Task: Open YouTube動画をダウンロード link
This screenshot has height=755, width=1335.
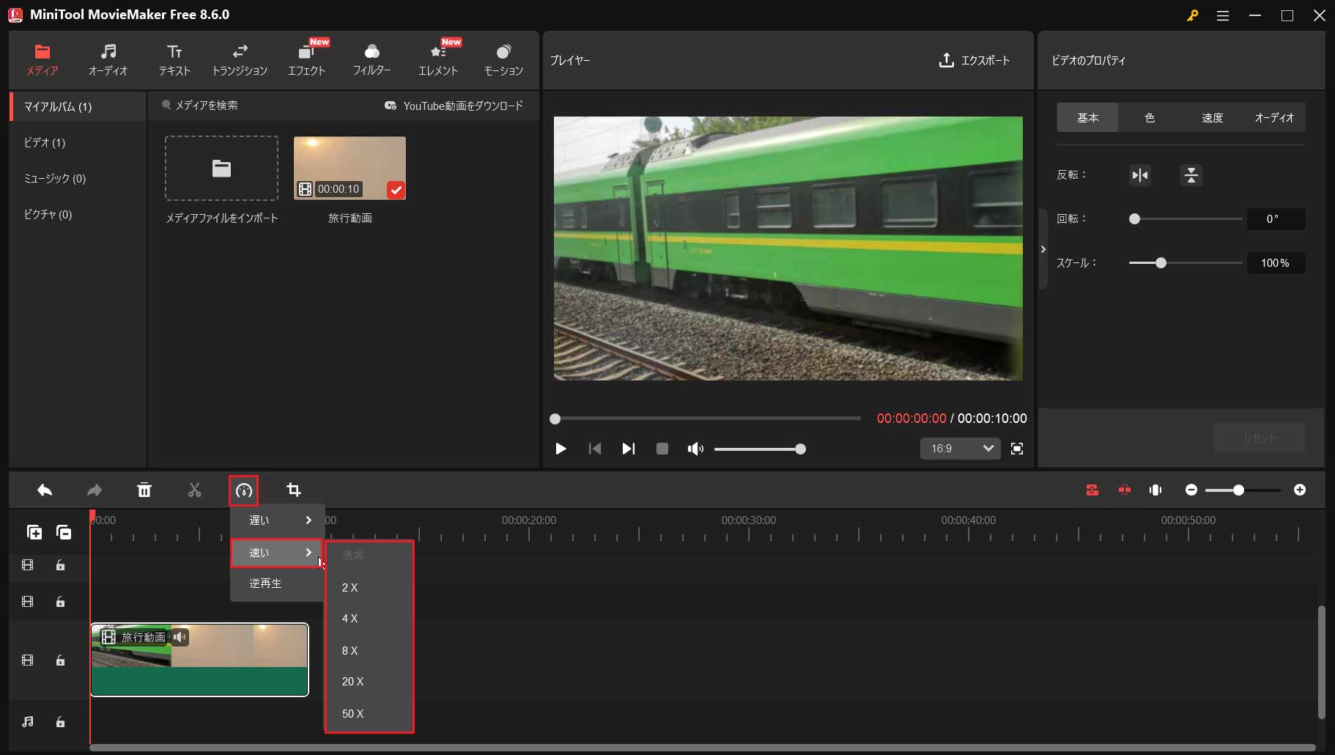Action: pyautogui.click(x=453, y=106)
